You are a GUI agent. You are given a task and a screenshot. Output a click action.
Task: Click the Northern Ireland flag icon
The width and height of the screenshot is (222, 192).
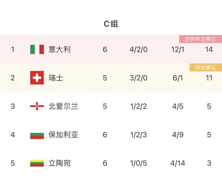(x=37, y=106)
